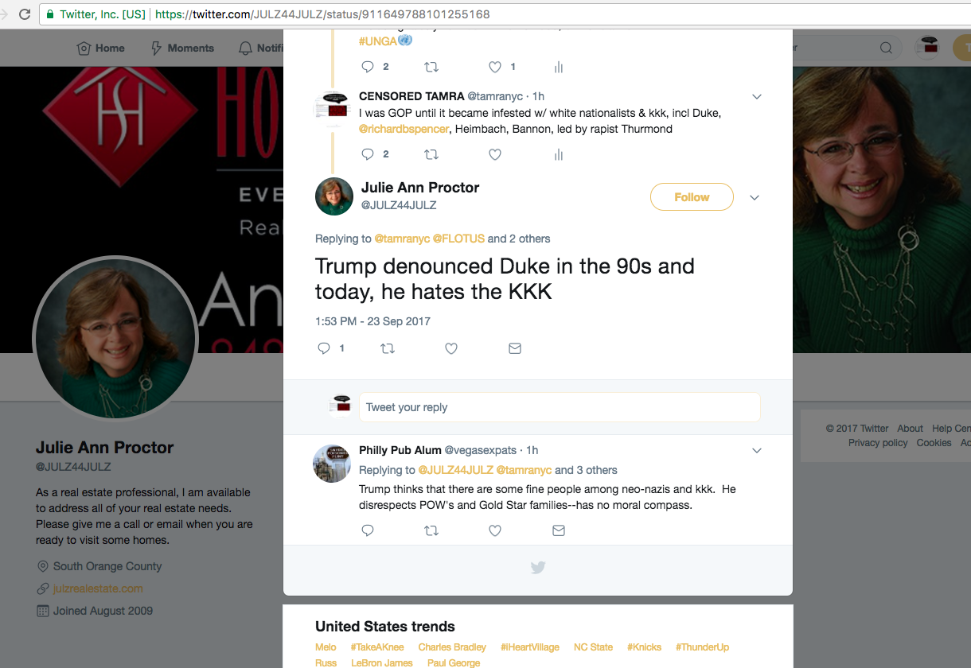Click the "CENSORED TAMRA" display name
971x668 pixels.
click(x=411, y=96)
